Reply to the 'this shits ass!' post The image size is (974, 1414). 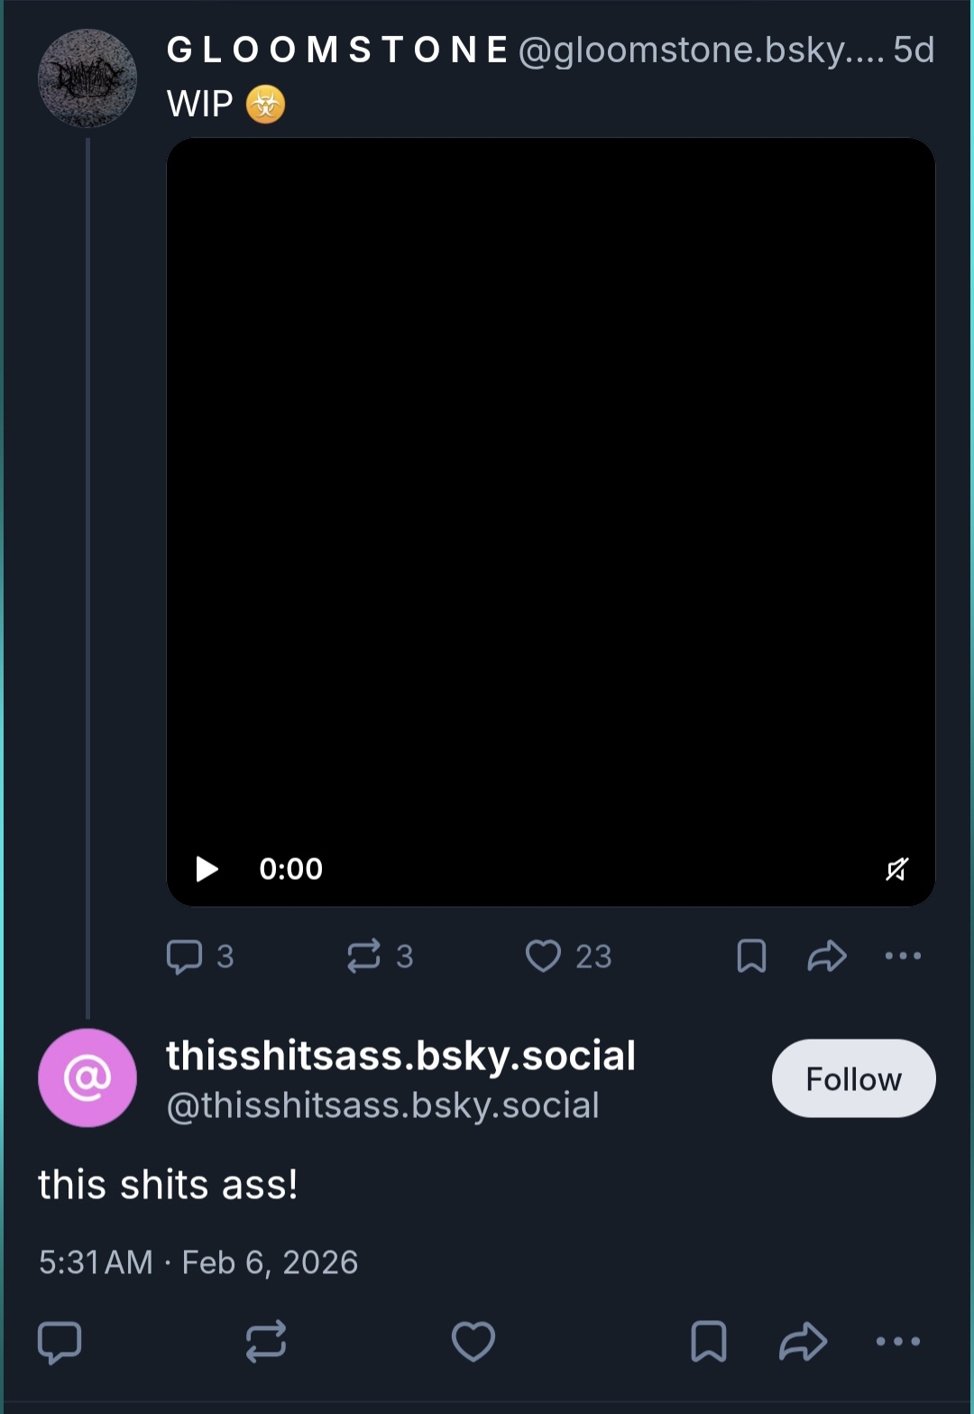[60, 1342]
